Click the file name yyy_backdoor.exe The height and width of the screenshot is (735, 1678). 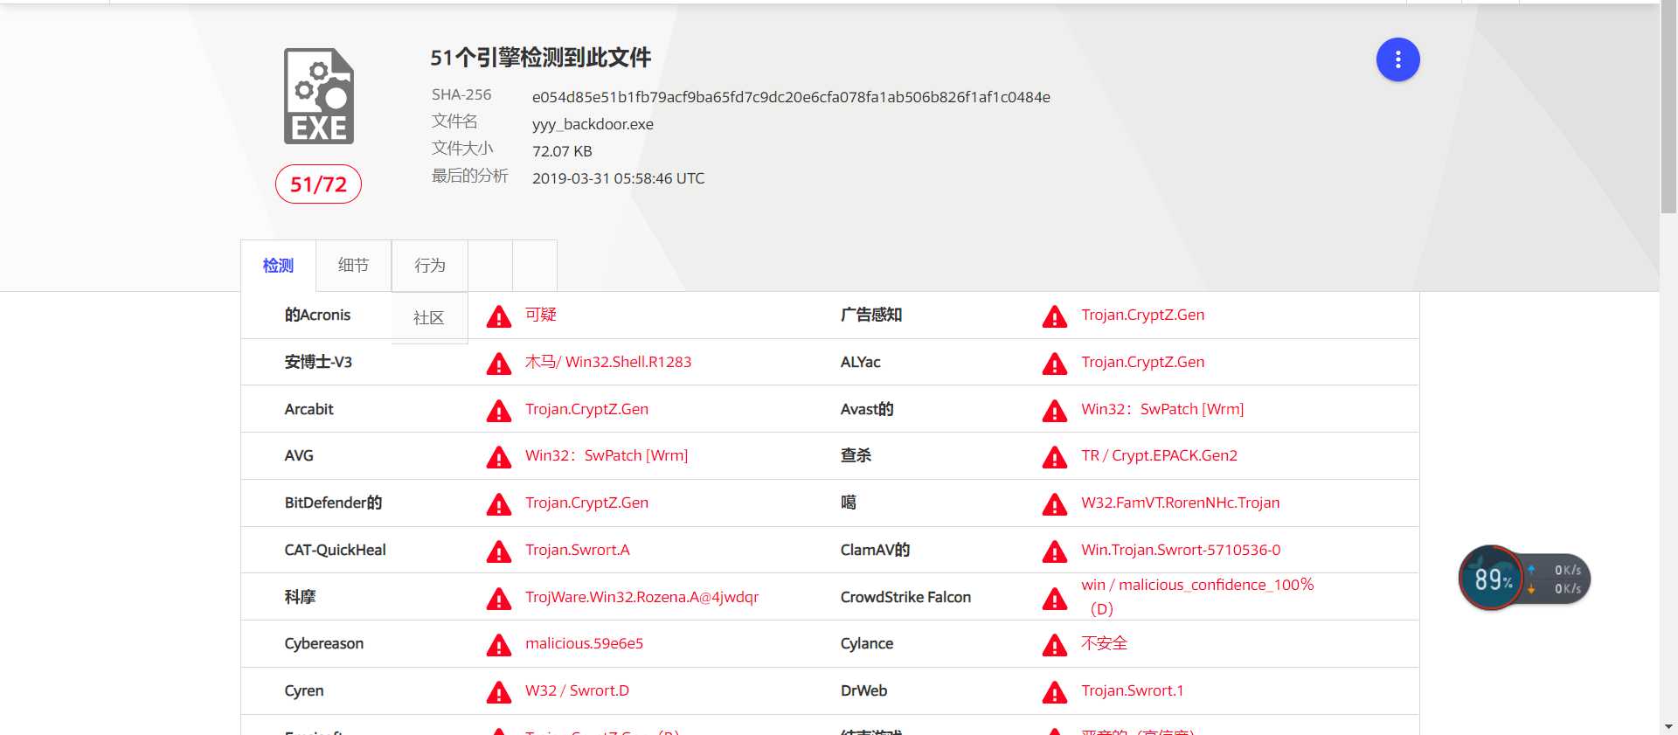pos(593,124)
